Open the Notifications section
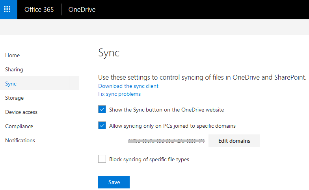This screenshot has height=190, width=309. (20, 140)
